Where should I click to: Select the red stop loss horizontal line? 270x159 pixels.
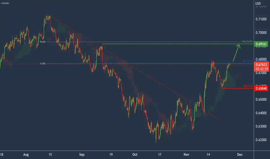point(238,88)
